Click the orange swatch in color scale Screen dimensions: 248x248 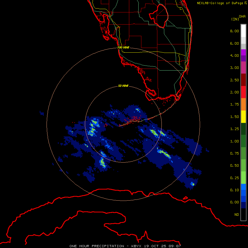click(x=243, y=104)
